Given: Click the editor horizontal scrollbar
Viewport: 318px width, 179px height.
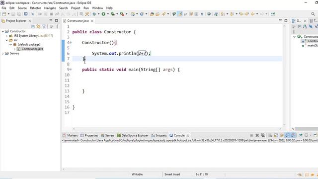Looking at the screenshot, I should tap(176, 129).
